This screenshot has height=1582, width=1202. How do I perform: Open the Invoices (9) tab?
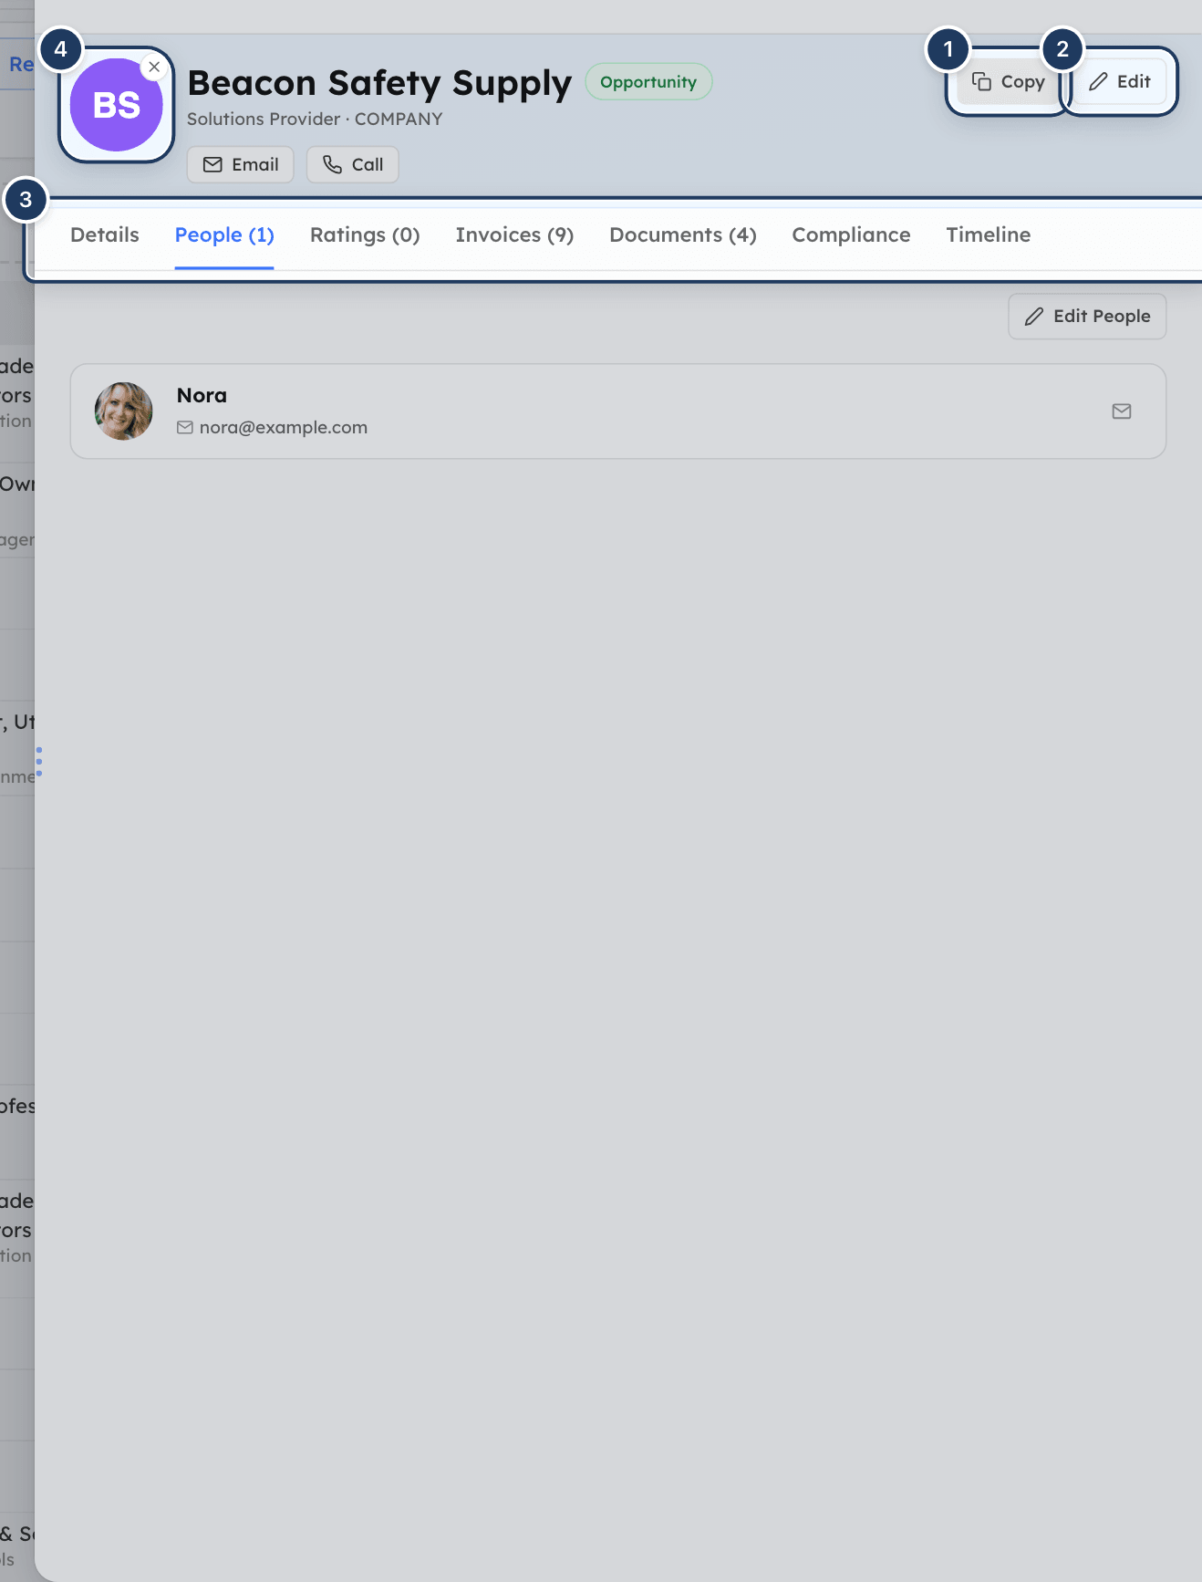click(514, 235)
